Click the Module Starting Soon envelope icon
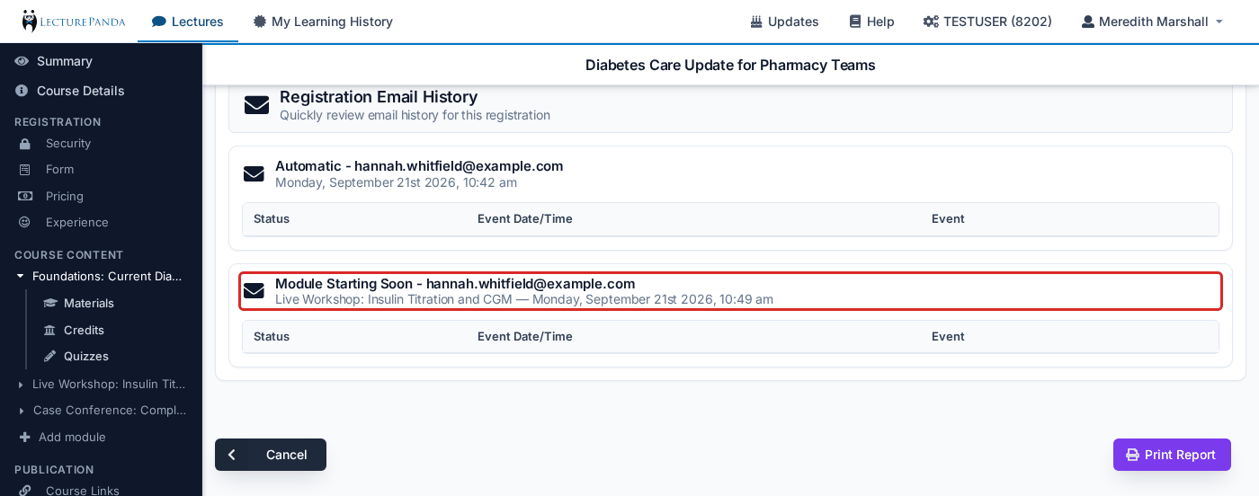 (254, 291)
